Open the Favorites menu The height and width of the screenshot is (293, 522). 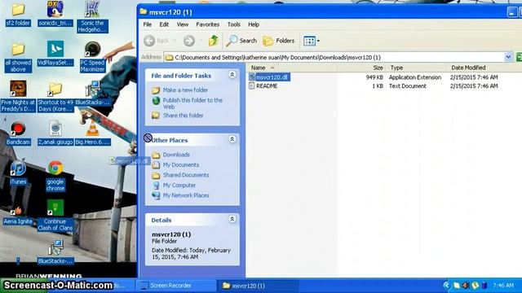(207, 24)
